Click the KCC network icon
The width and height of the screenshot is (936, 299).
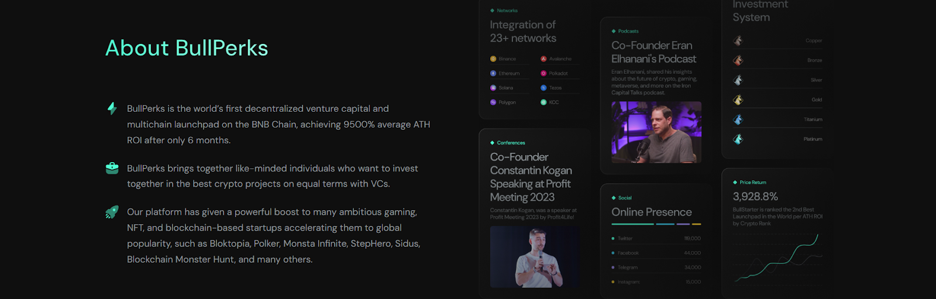[x=543, y=102]
